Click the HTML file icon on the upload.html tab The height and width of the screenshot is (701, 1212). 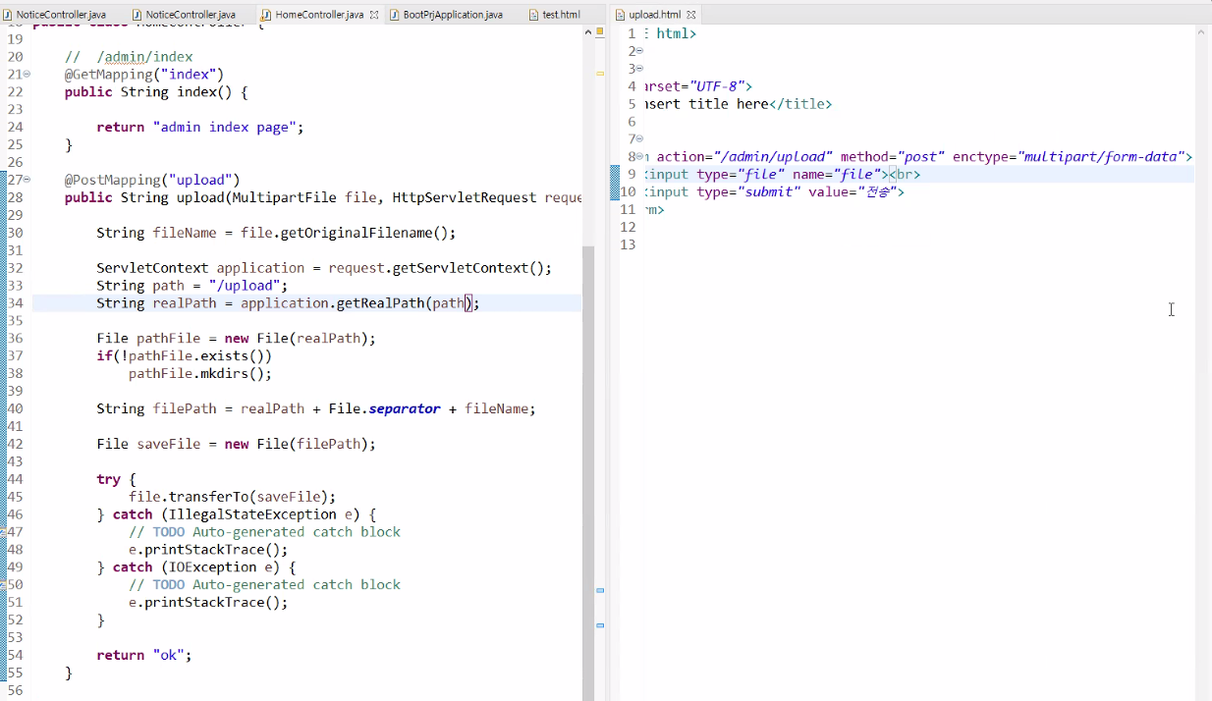point(620,15)
